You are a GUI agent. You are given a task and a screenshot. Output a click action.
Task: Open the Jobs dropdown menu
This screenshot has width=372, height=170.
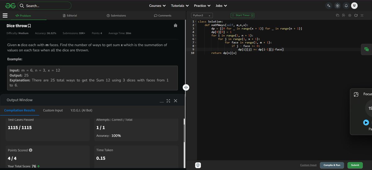click(221, 6)
